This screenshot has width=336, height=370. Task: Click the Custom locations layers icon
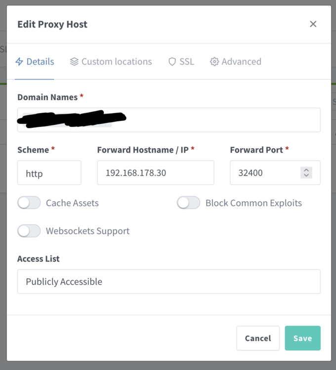click(74, 62)
